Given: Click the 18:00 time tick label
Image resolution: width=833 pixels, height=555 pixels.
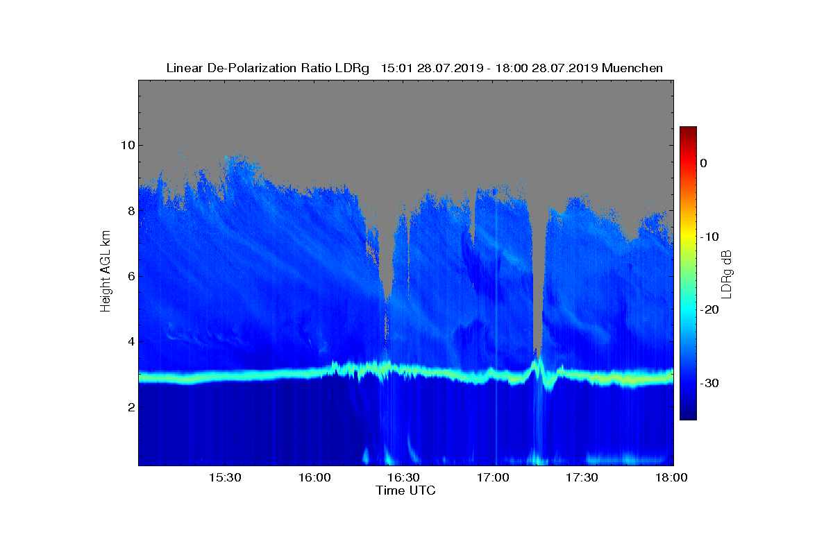Looking at the screenshot, I should tap(671, 477).
